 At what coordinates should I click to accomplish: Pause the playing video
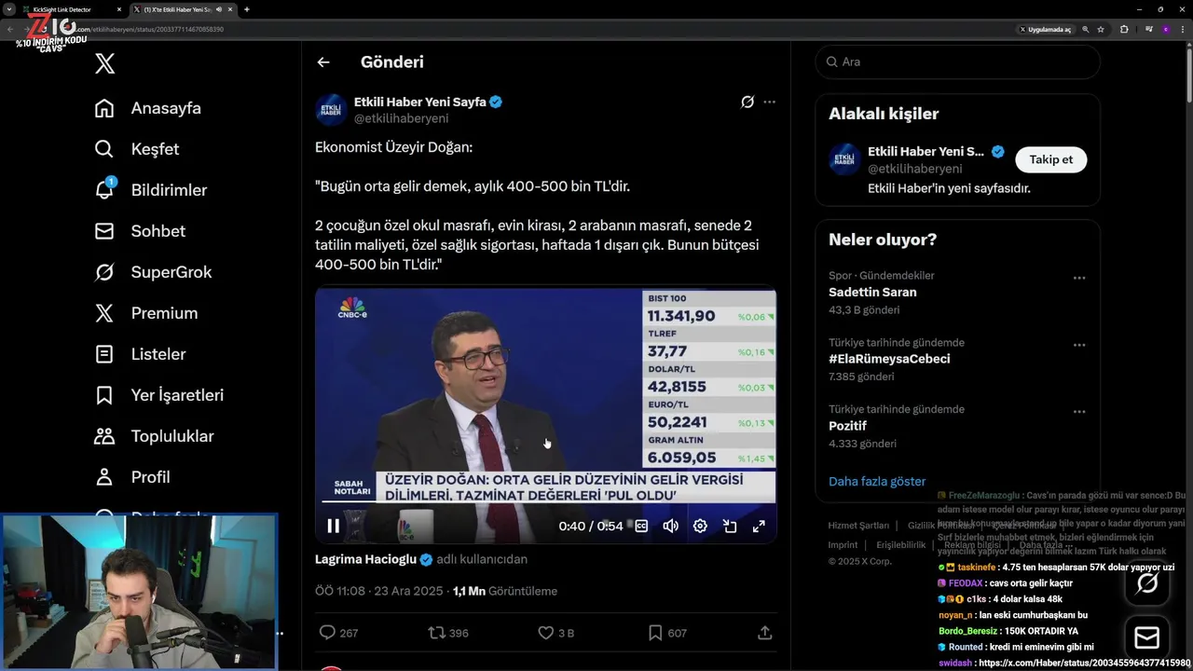pyautogui.click(x=333, y=526)
